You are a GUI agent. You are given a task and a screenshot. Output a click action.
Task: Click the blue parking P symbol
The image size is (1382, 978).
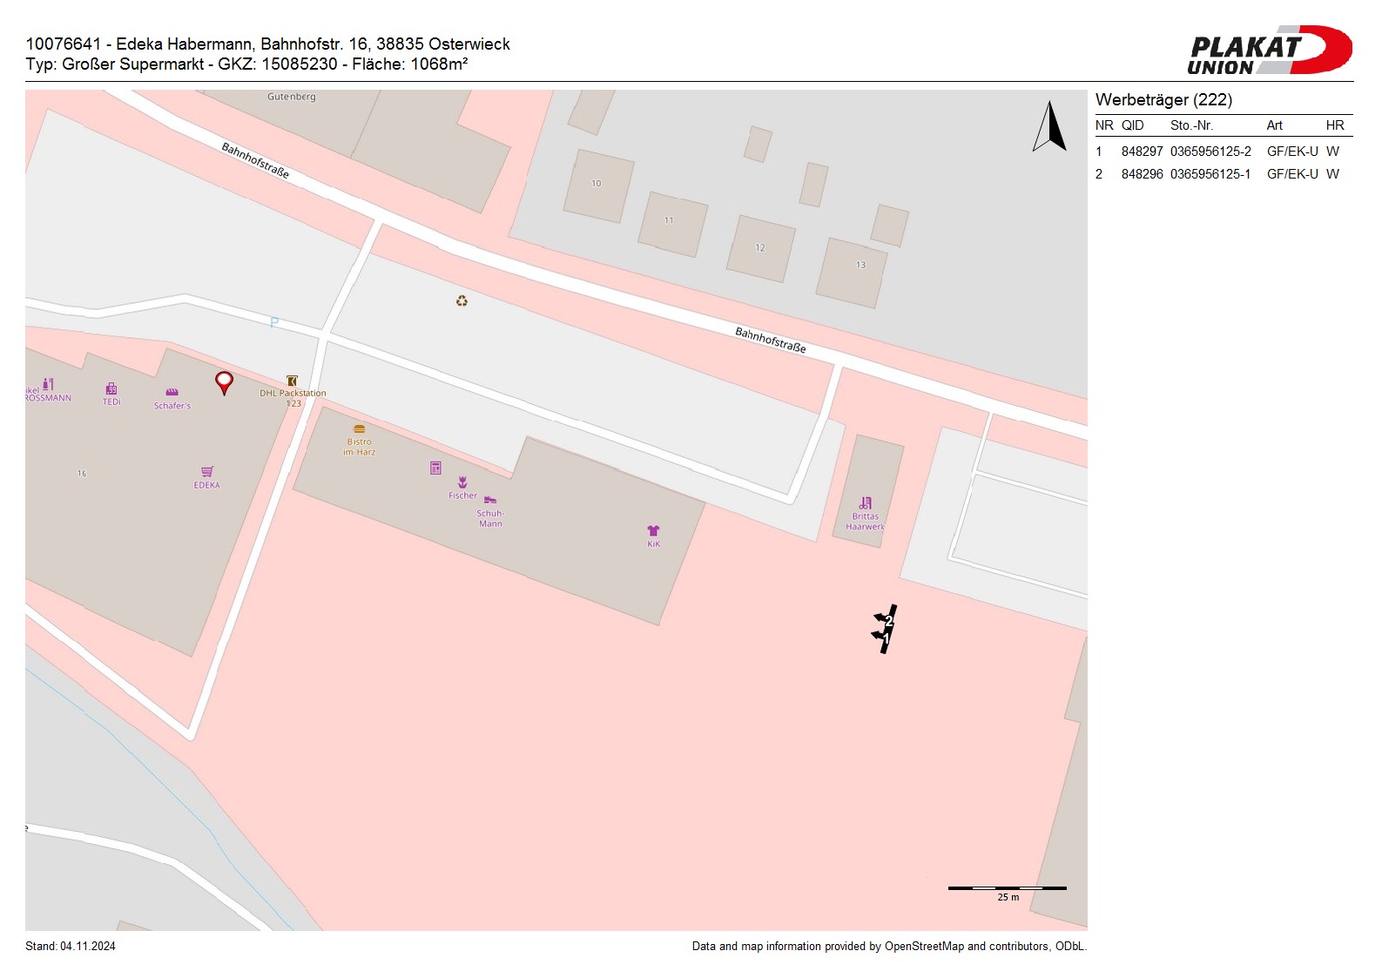274,322
